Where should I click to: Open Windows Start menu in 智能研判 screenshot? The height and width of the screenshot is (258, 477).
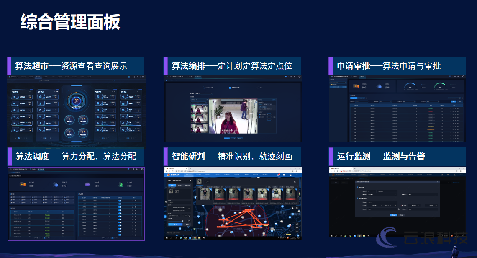[x=167, y=238]
